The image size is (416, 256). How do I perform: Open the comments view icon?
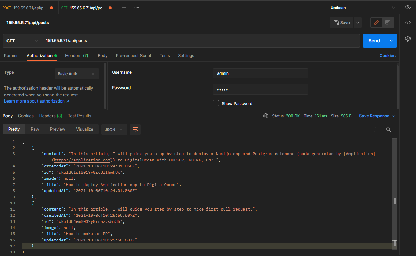[388, 23]
